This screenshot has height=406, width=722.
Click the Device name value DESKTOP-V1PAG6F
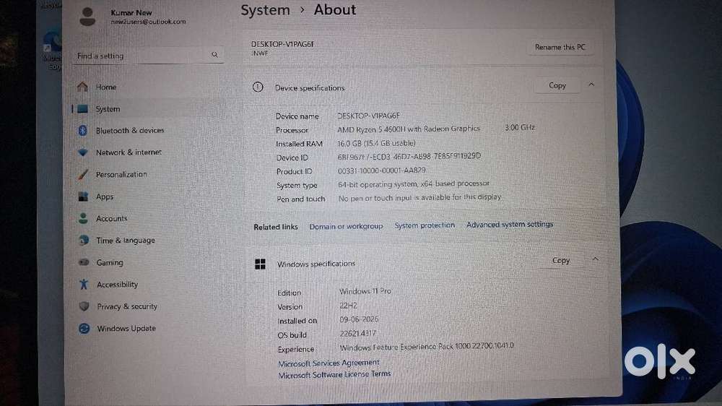(x=368, y=116)
